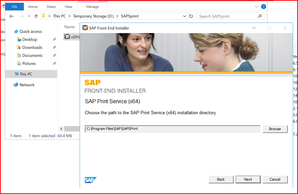Viewport: 298px width, 194px height.
Task: Expand chevron after Temporary Storage breadcrumb
Action: [117, 16]
